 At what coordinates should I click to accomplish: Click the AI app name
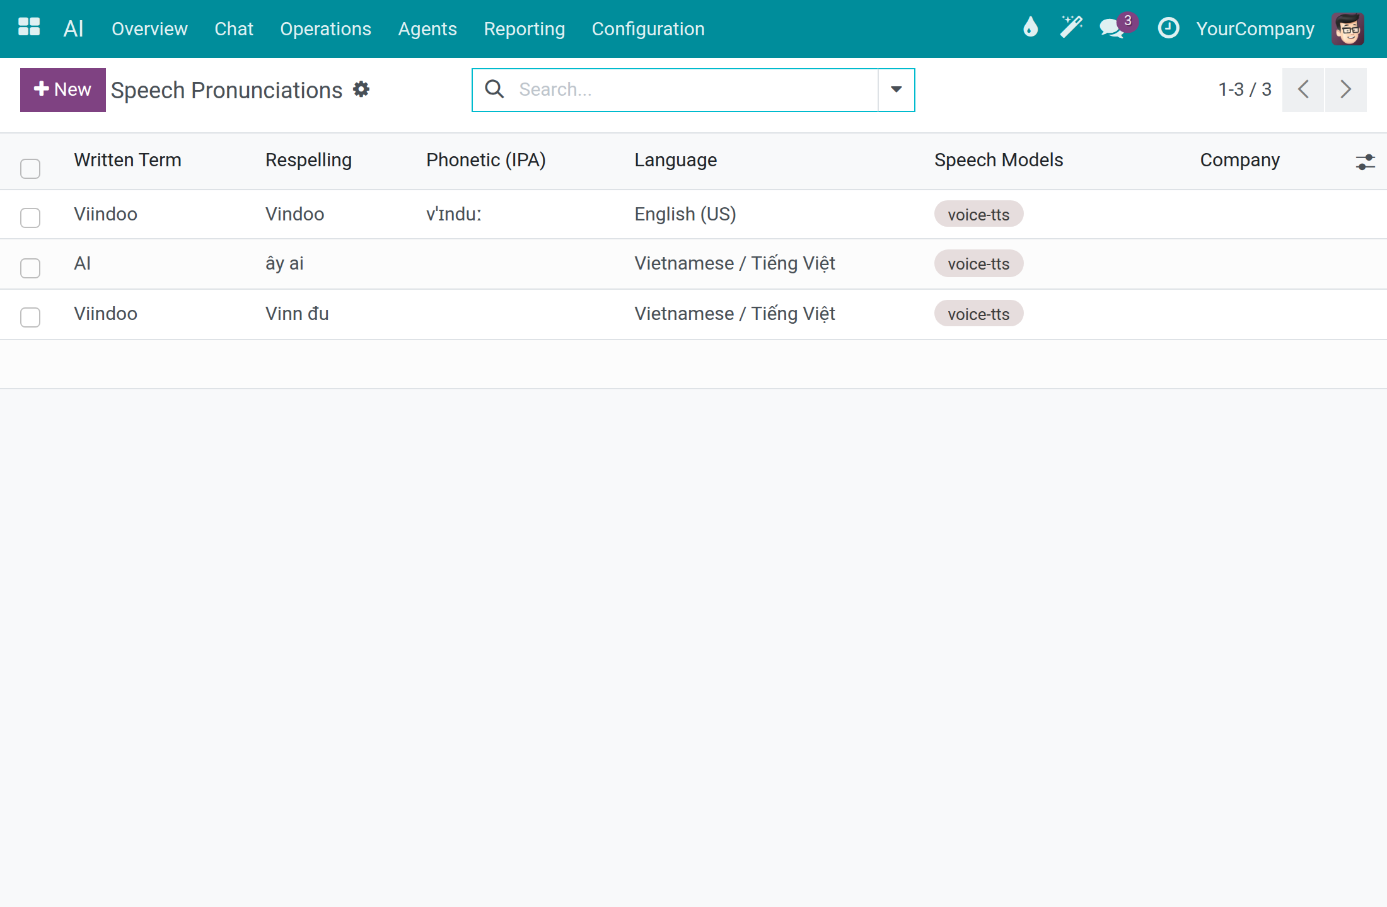pyautogui.click(x=73, y=29)
